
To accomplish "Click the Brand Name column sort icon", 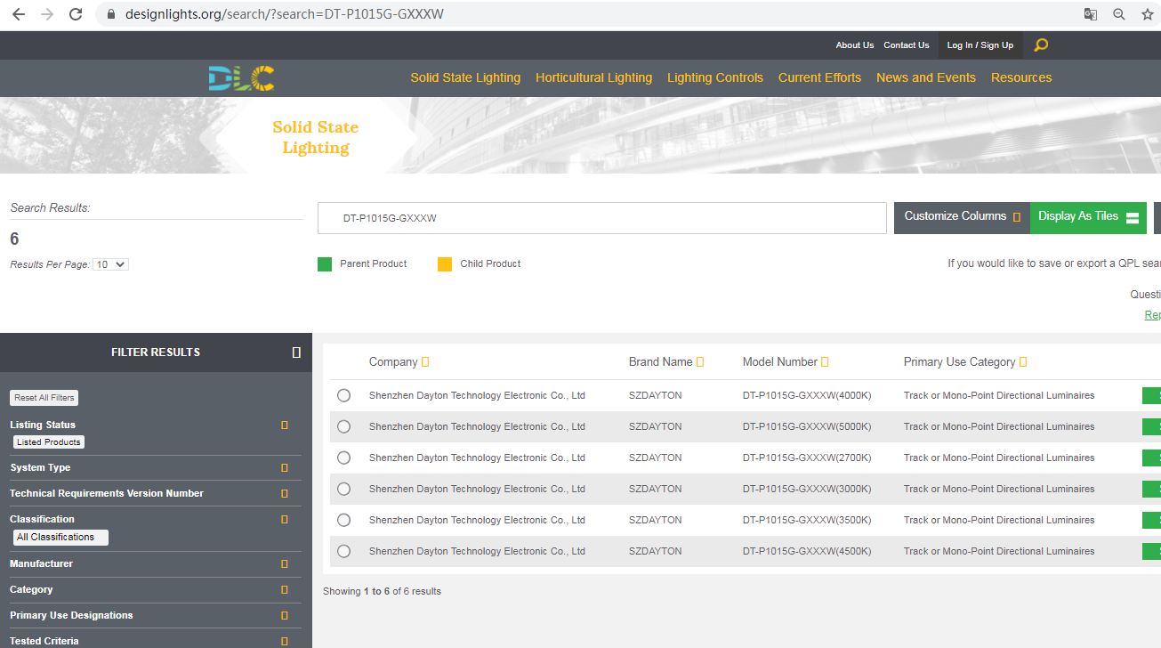I will tap(700, 362).
